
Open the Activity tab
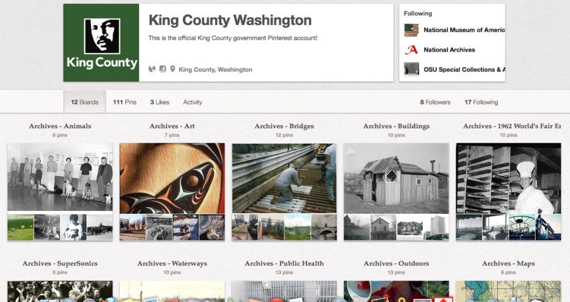pyautogui.click(x=193, y=102)
